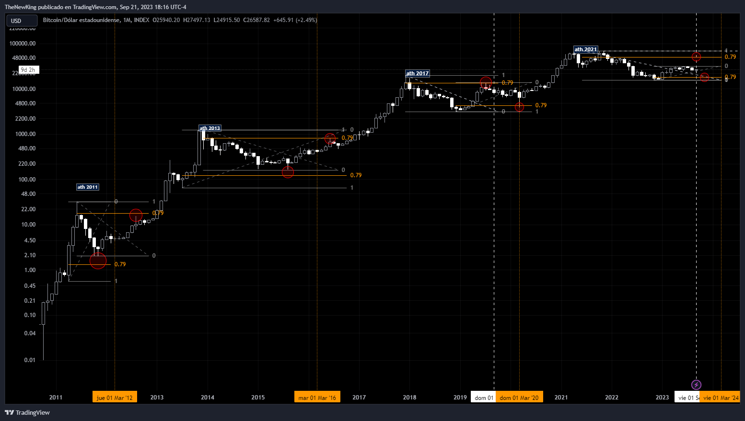This screenshot has width=745, height=421.
Task: Click the white 'dom 01' date marker
Action: click(484, 398)
